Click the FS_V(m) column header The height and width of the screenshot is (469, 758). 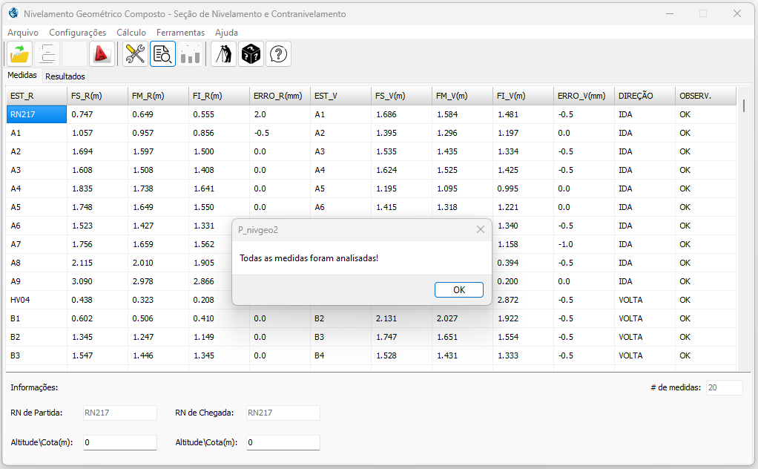pos(402,96)
